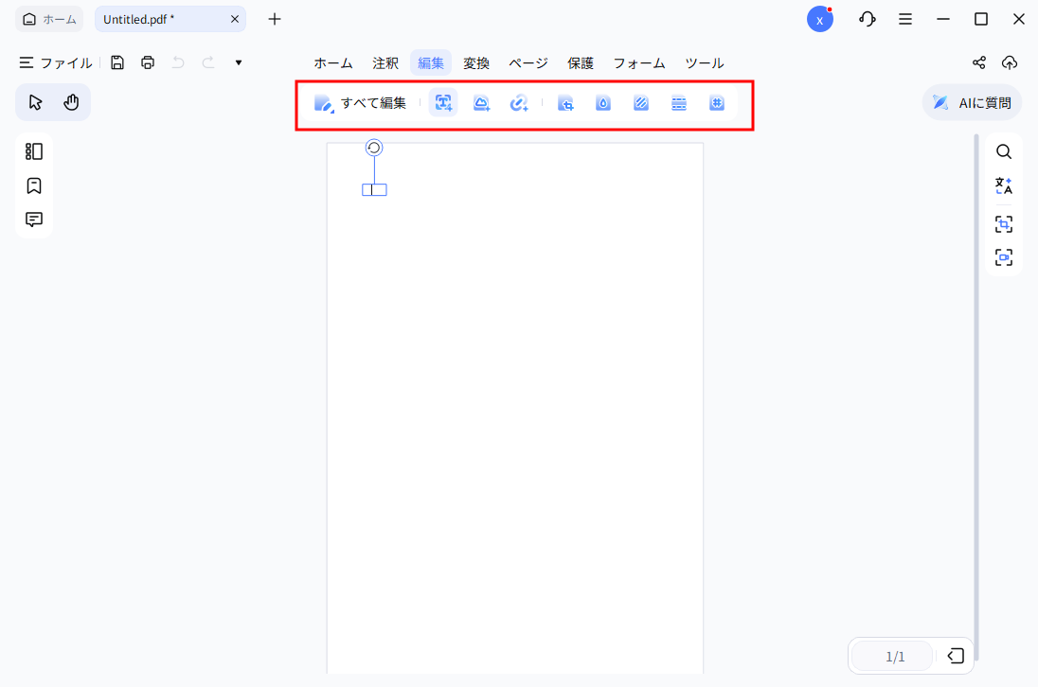Select the Add Image tool
The width and height of the screenshot is (1038, 687).
coord(481,102)
